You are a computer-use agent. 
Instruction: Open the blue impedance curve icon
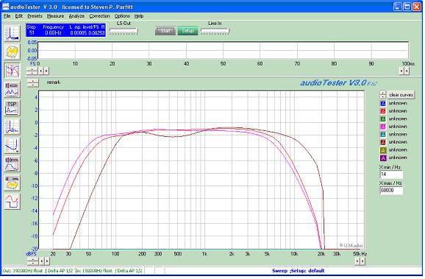pyautogui.click(x=12, y=146)
